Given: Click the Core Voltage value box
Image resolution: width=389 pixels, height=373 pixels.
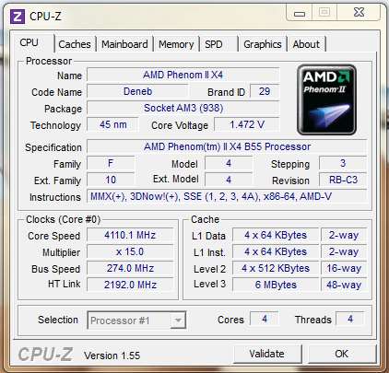Looking at the screenshot, I should [247, 124].
